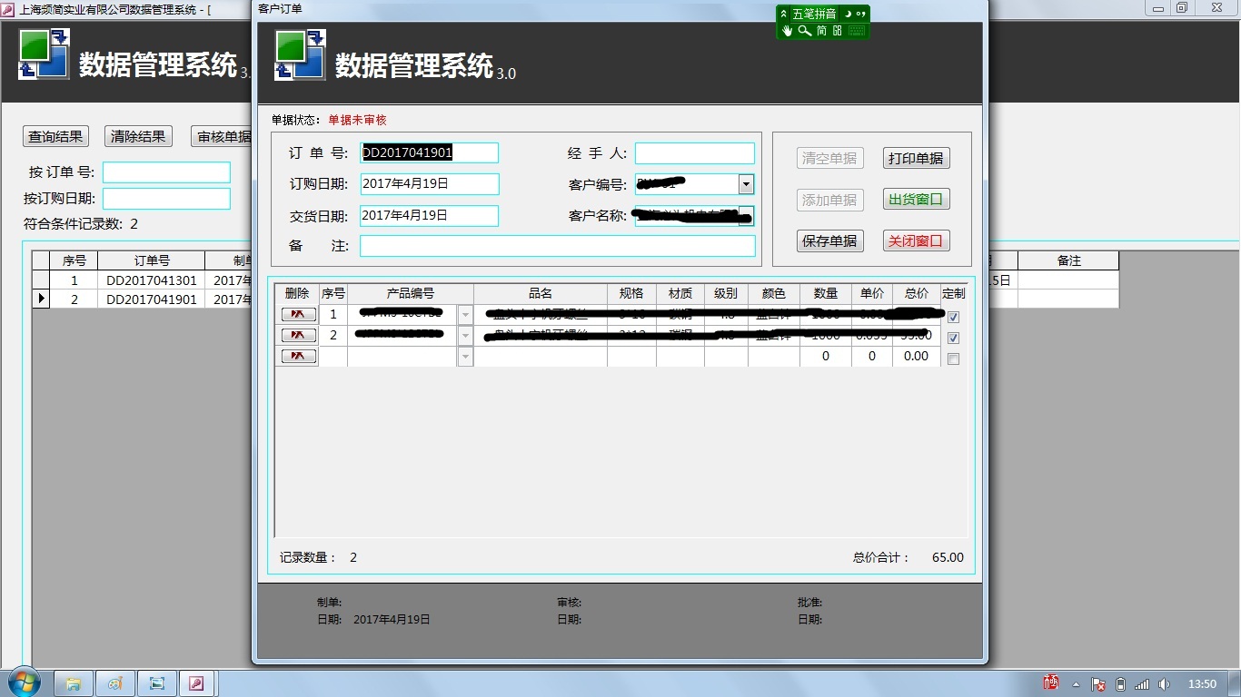
Task: Open the paint program taskbar icon
Action: [x=114, y=683]
